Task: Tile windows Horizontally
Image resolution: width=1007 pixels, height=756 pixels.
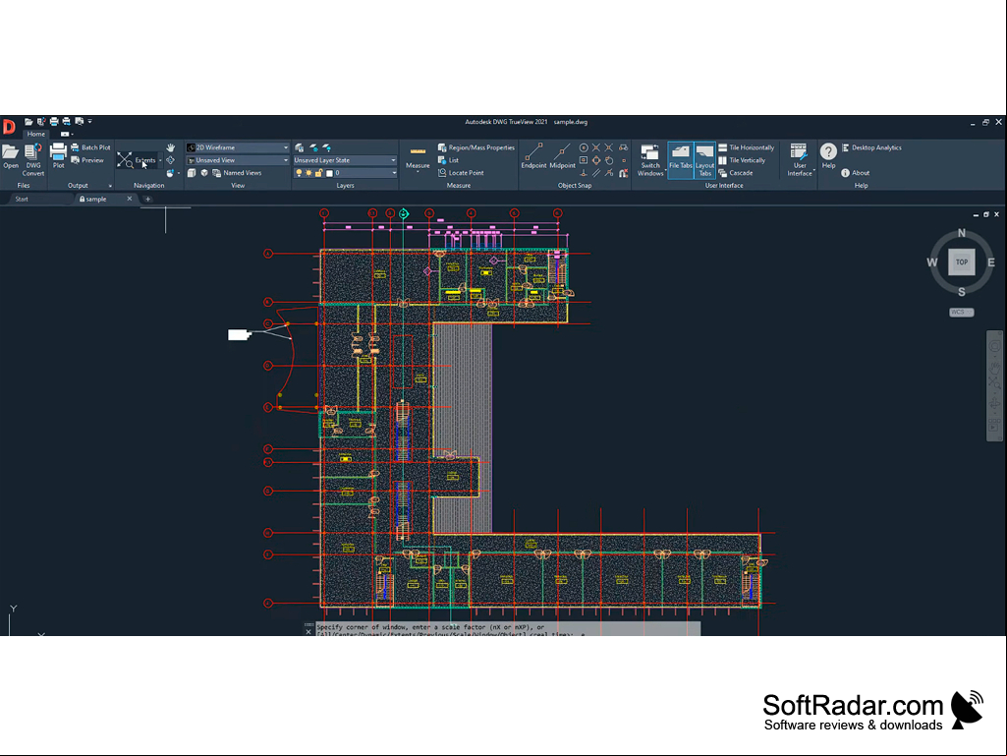Action: 747,147
